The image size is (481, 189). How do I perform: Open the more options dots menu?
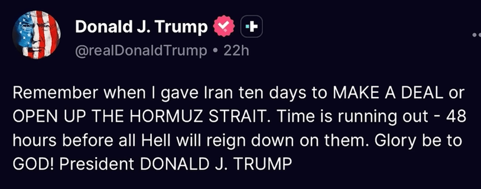coord(475,34)
